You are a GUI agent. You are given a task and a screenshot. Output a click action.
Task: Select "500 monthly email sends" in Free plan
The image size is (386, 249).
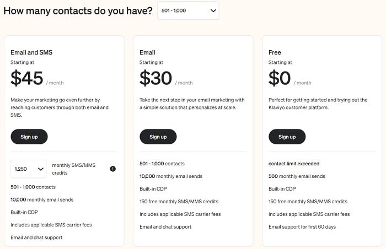click(297, 176)
